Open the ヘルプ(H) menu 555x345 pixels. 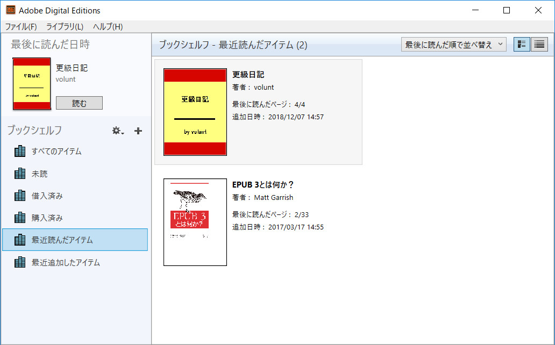point(105,26)
